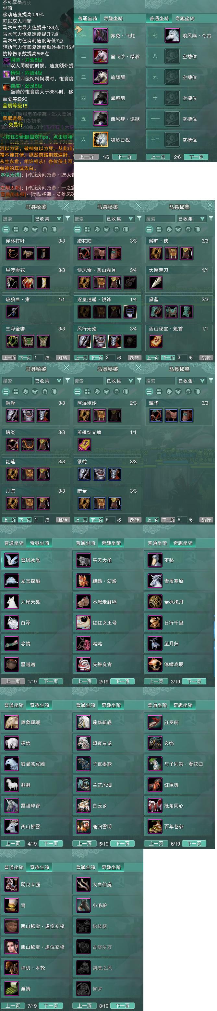Switch to 奇趣坐骑 tab above 赤兔·飞虹
The height and width of the screenshot is (1011, 217).
click(x=113, y=19)
